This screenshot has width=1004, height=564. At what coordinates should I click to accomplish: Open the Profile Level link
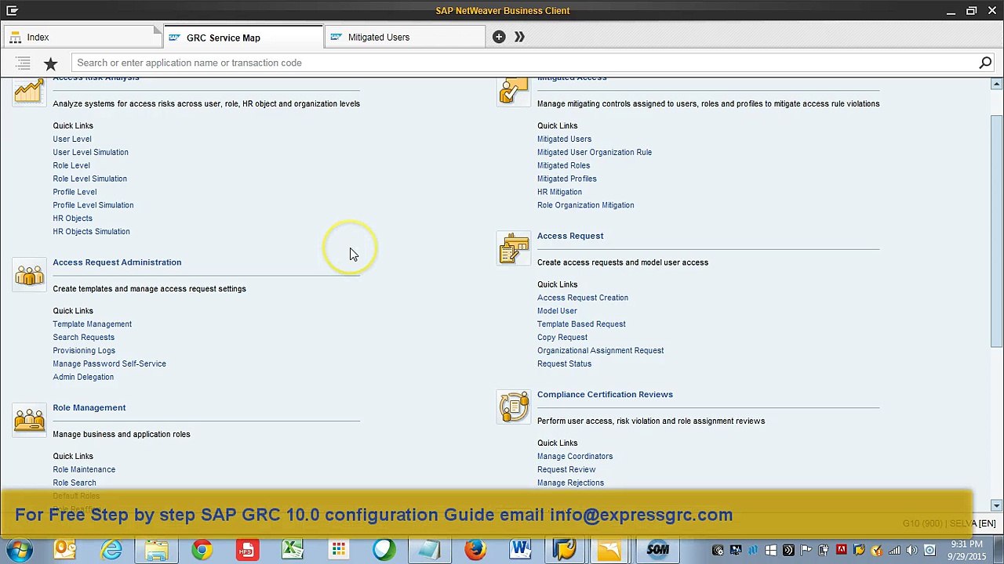(x=75, y=192)
